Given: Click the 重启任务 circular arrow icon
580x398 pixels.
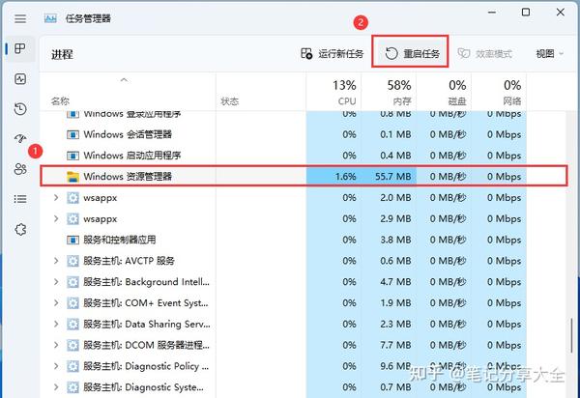Looking at the screenshot, I should (x=391, y=53).
